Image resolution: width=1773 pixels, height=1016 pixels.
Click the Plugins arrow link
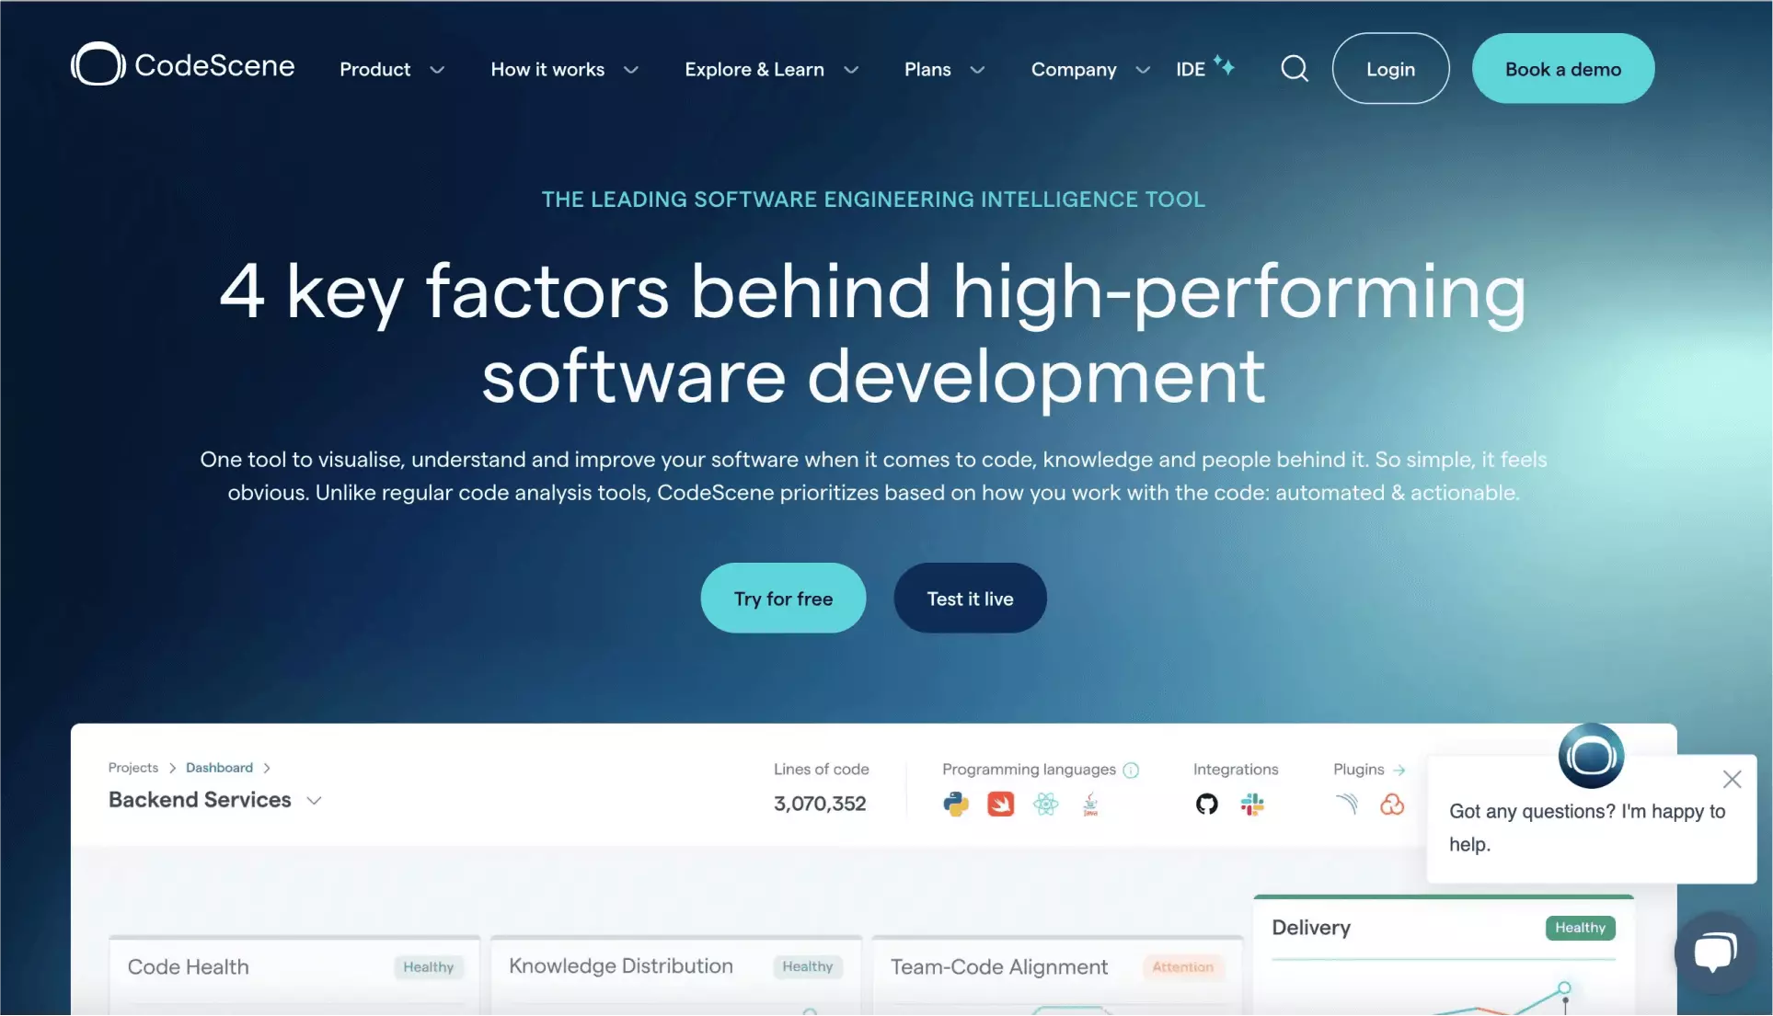pyautogui.click(x=1399, y=768)
